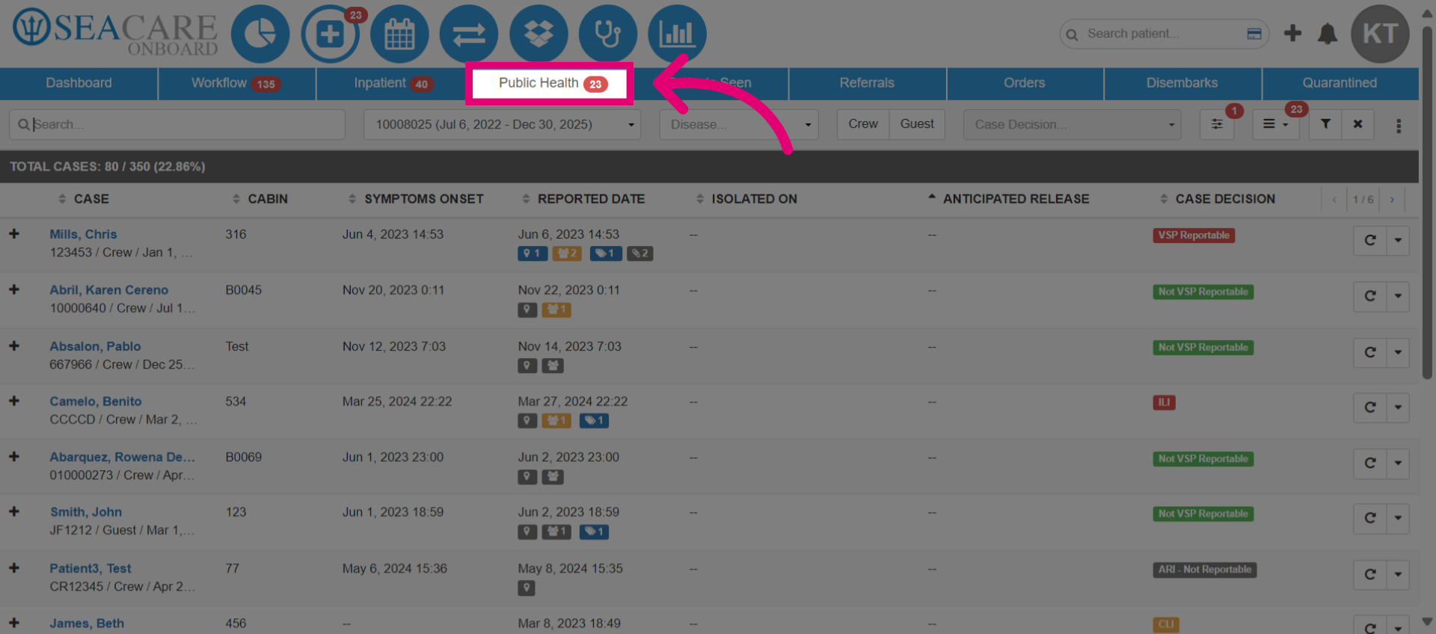Open the pie chart dashboard icon
This screenshot has width=1436, height=634.
click(x=260, y=34)
